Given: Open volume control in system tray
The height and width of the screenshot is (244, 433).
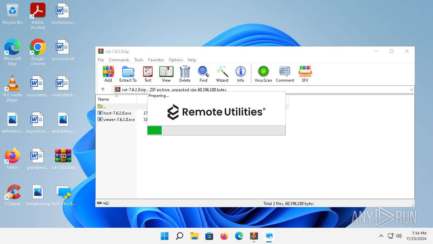Looking at the screenshot, I should pos(399,236).
